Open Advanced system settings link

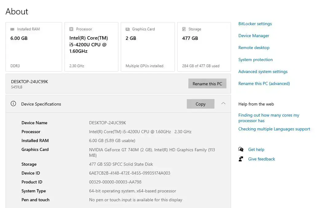[x=263, y=71]
